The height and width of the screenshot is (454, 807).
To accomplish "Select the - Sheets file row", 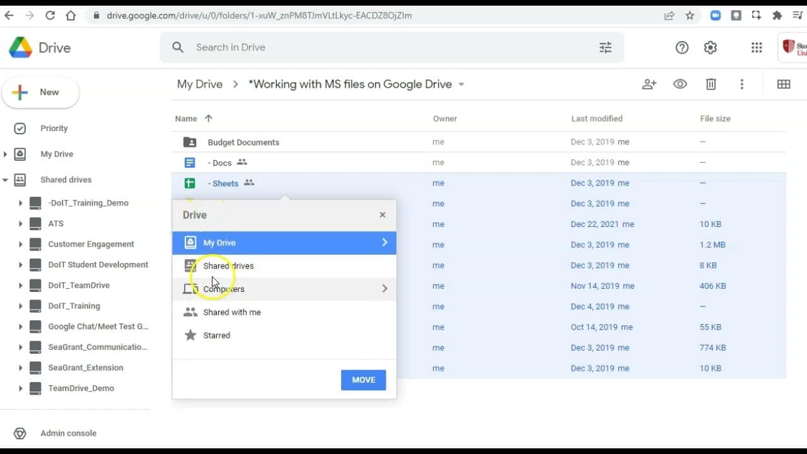I will (479, 183).
